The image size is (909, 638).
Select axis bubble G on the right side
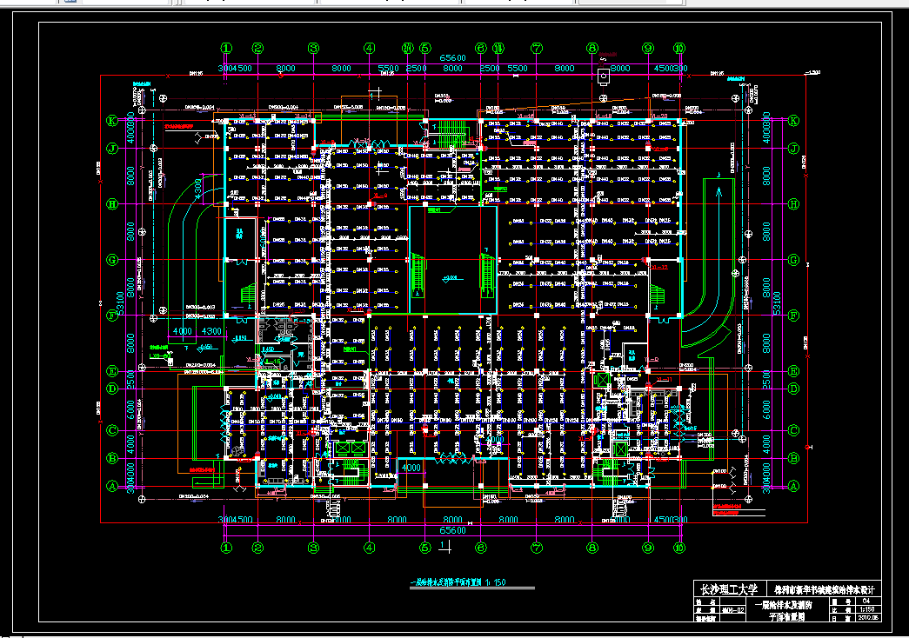793,260
